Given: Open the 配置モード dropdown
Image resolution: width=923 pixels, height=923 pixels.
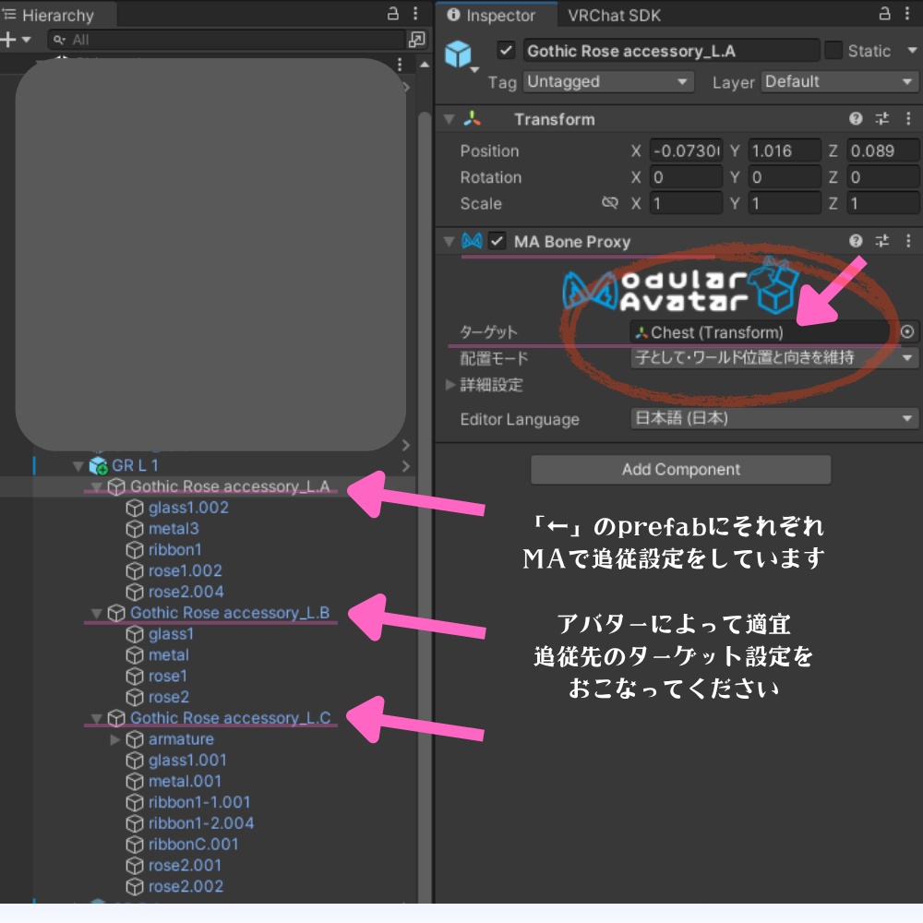Looking at the screenshot, I should coord(774,357).
